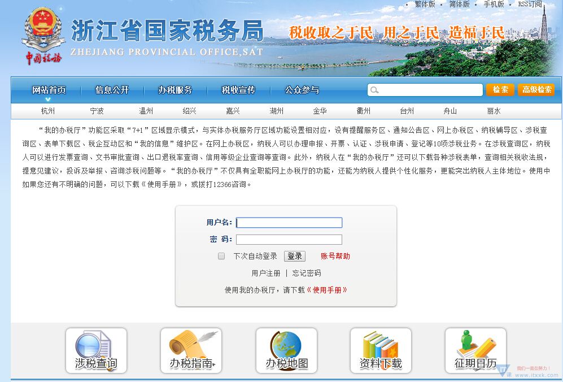563x382 pixels.
Task: Open the 征期日历 calendar icon
Action: 475,350
